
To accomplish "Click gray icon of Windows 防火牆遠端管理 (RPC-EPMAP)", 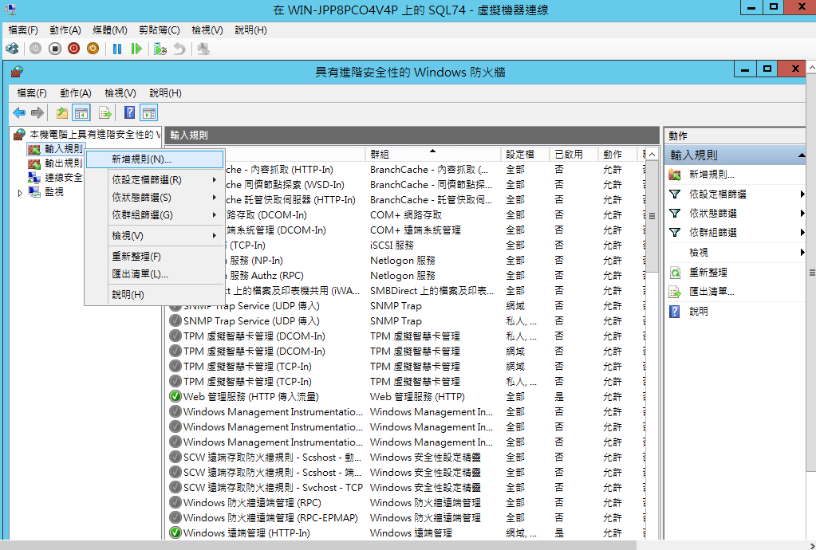I will coord(175,518).
